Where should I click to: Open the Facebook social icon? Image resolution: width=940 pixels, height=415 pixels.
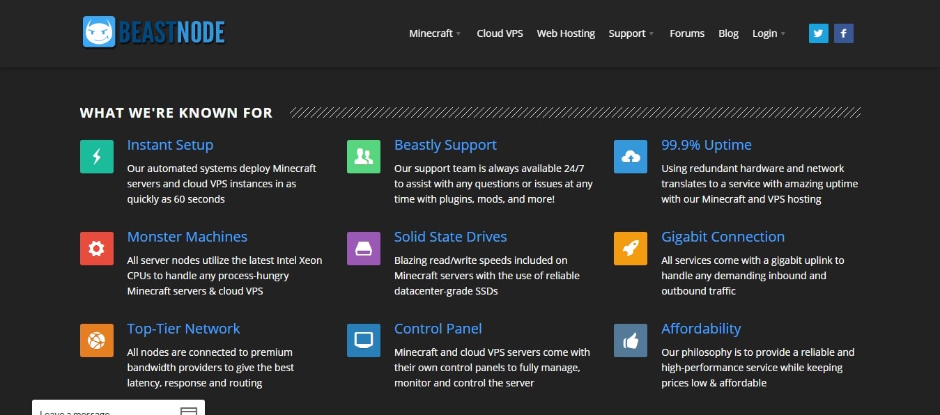pos(844,33)
